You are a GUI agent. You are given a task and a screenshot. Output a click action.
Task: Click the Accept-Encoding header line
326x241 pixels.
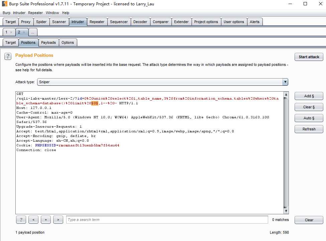(56, 136)
